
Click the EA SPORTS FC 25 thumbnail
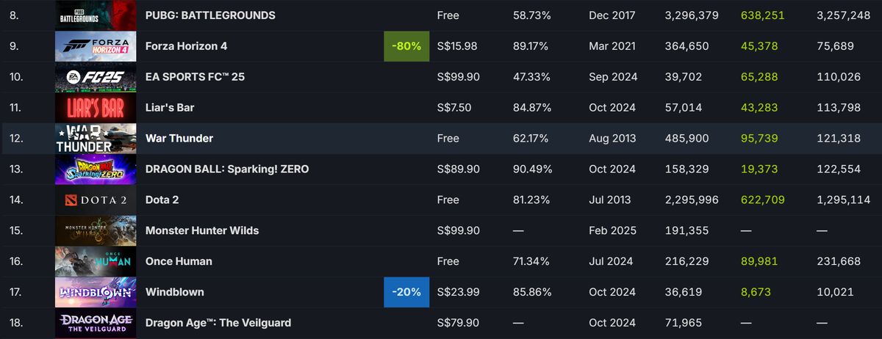click(x=96, y=77)
